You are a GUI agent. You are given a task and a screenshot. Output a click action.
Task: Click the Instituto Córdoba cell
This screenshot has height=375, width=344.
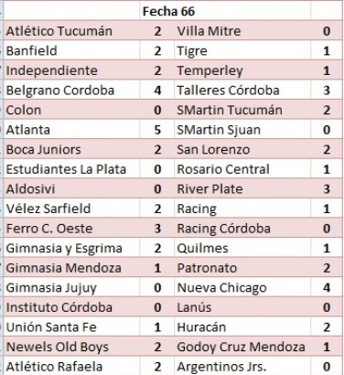click(71, 307)
